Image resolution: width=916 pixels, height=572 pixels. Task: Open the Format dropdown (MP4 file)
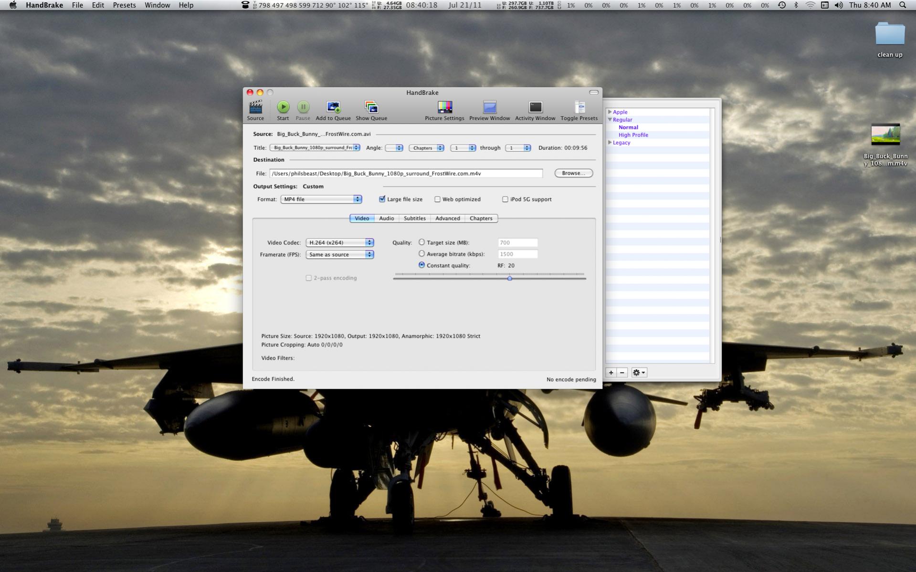(x=321, y=199)
